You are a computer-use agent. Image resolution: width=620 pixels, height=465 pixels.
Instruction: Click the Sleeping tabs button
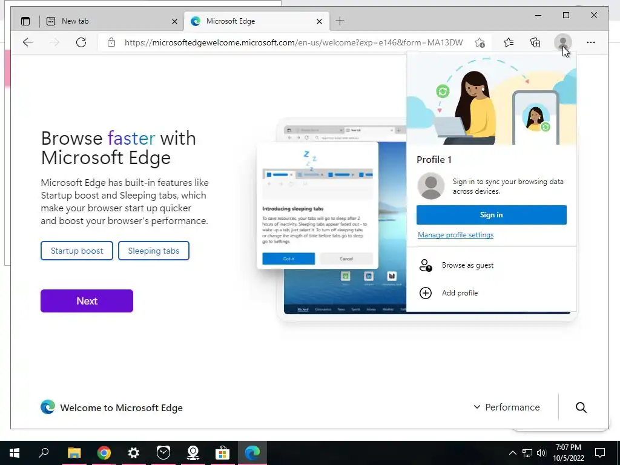click(153, 251)
